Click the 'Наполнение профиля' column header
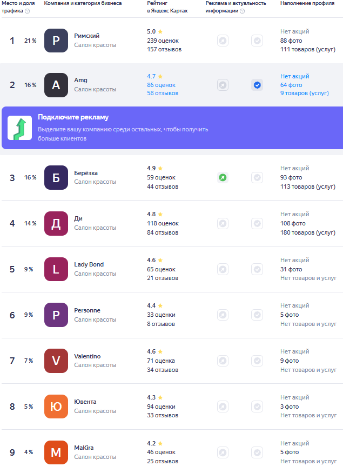 tap(307, 3)
